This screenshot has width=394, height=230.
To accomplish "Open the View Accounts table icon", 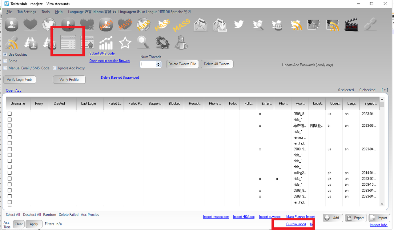I will click(68, 43).
